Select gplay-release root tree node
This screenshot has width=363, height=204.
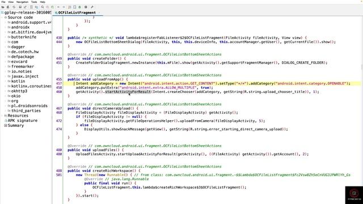(26, 12)
